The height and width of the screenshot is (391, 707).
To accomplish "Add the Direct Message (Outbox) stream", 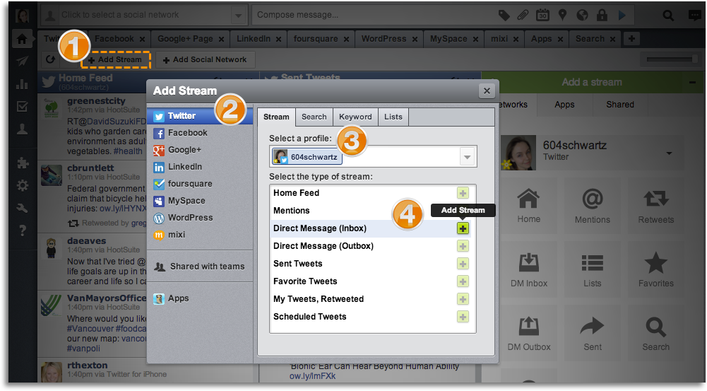I will click(463, 246).
